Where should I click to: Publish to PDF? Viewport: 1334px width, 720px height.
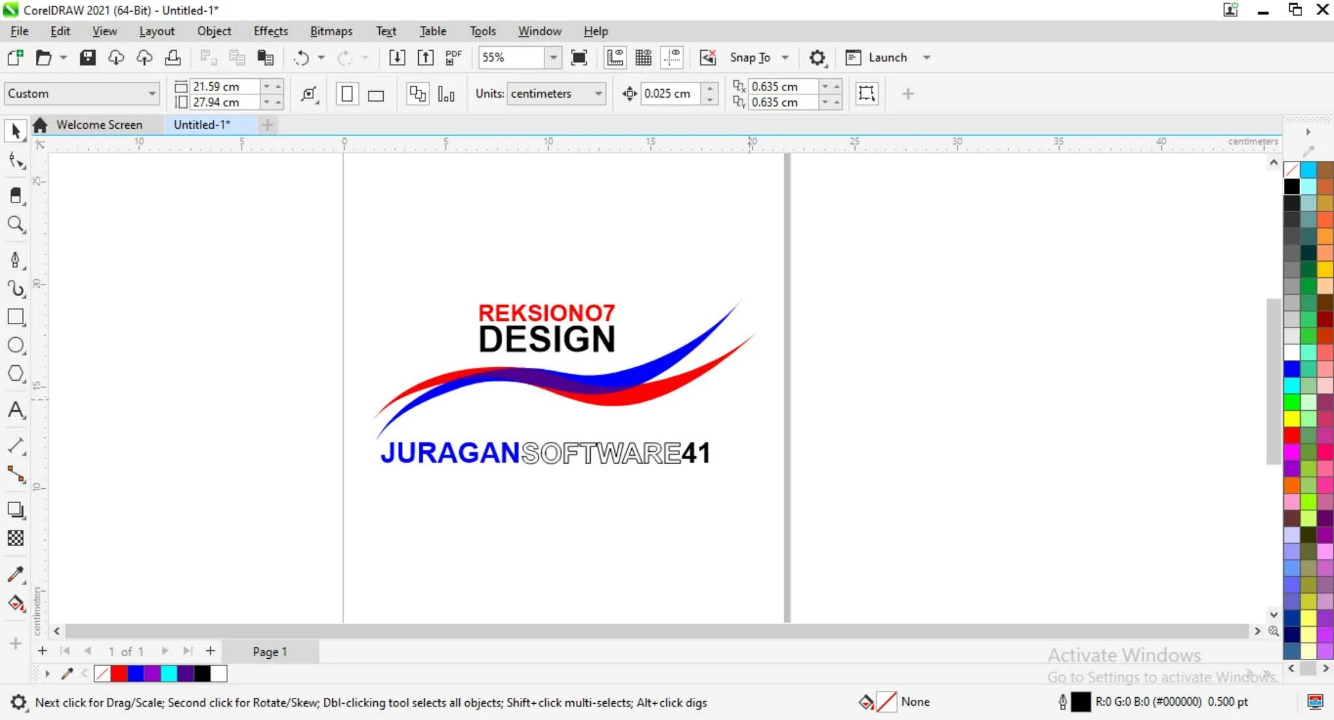pos(453,57)
